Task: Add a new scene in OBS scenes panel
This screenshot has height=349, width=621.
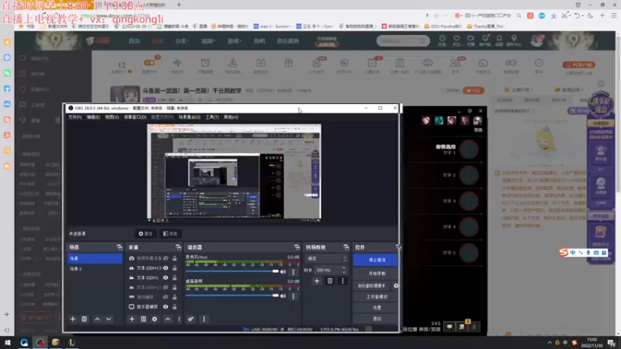Action: click(72, 319)
